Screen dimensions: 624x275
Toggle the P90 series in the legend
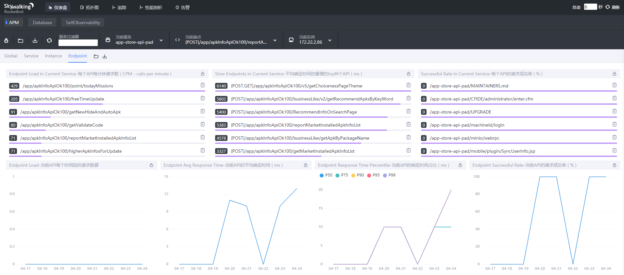tap(358, 175)
